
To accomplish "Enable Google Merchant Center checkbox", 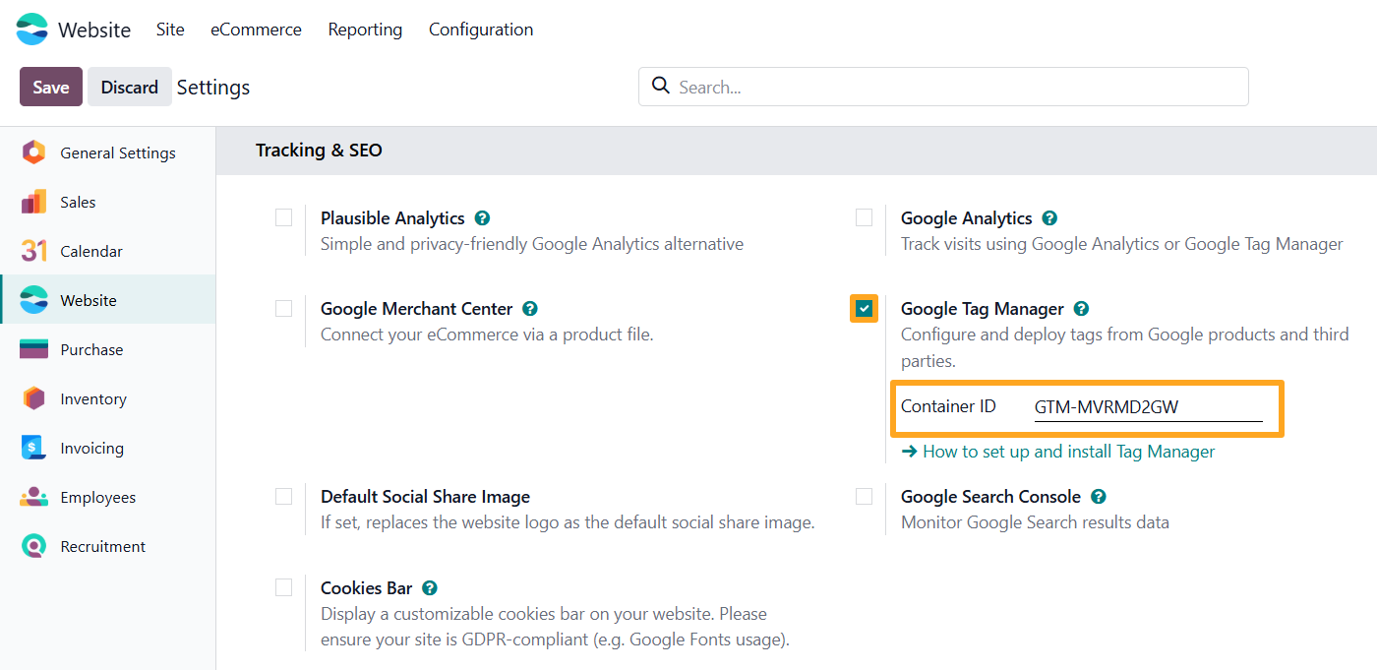I will (284, 308).
